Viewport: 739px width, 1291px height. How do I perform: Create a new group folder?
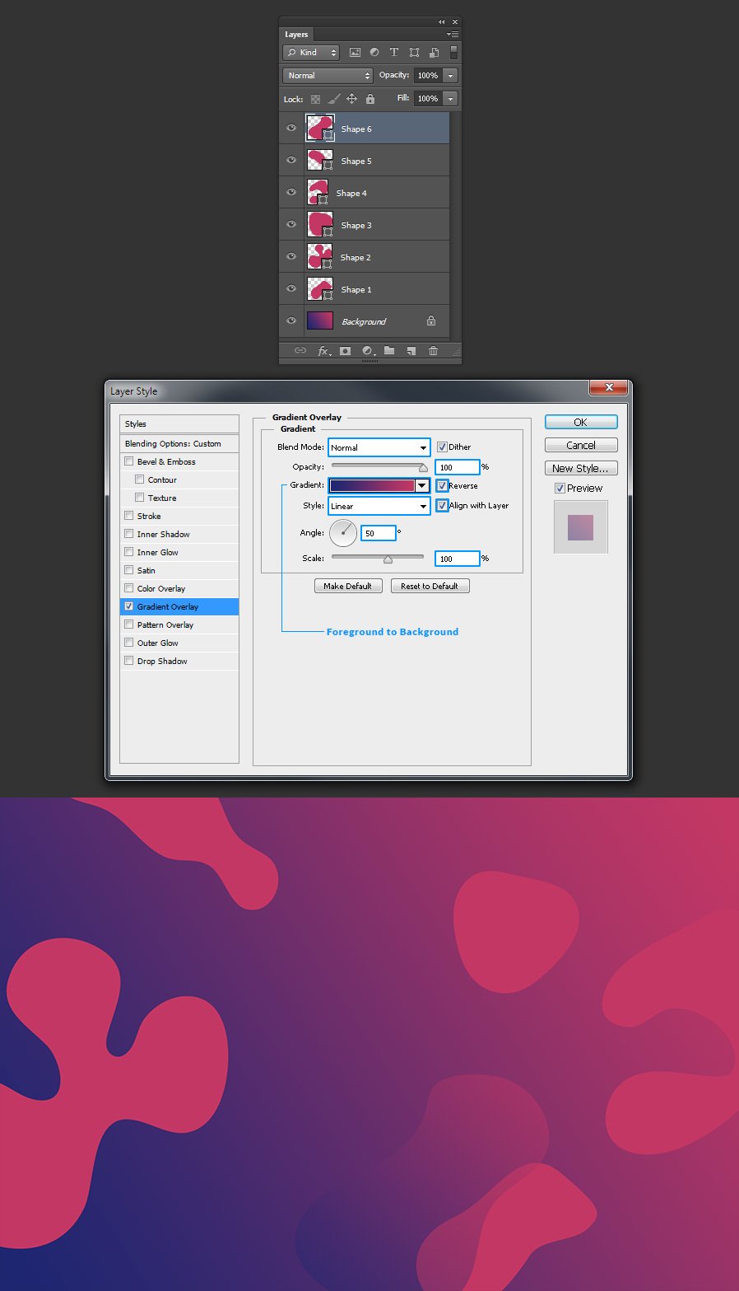389,351
